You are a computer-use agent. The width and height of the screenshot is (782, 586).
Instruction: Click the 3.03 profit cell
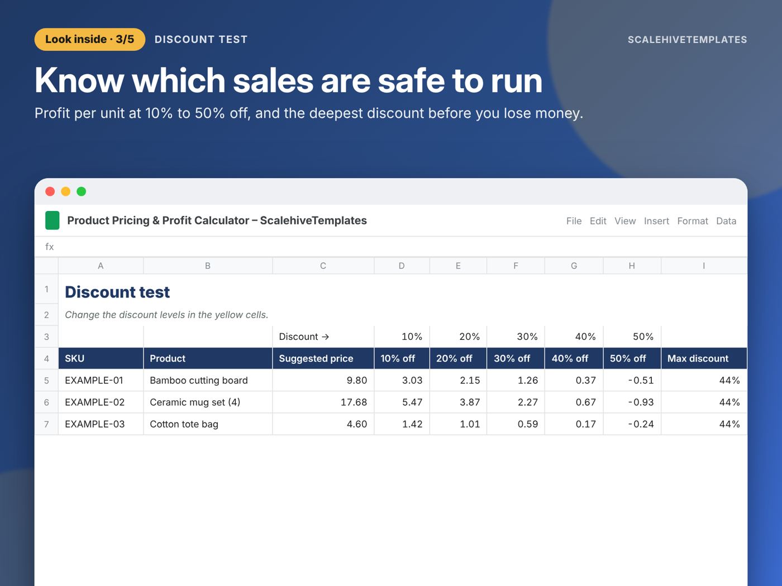pyautogui.click(x=402, y=380)
